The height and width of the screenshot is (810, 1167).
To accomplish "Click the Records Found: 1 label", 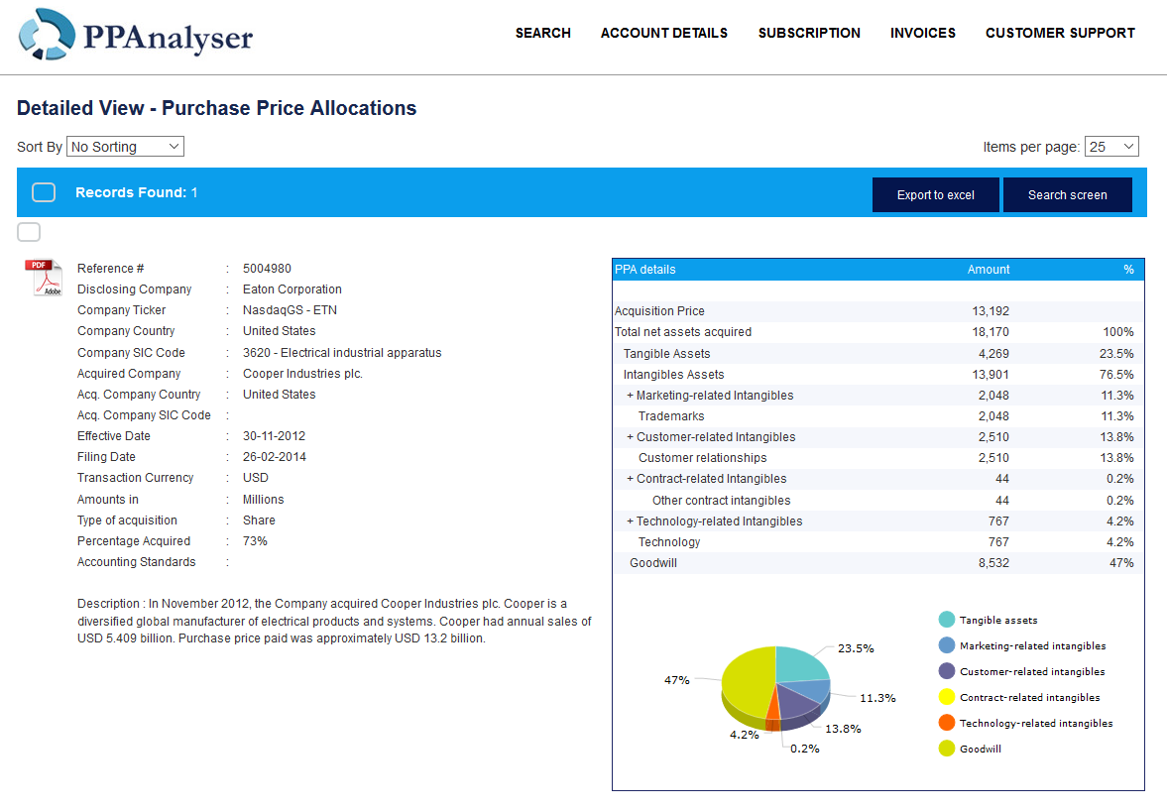I will point(136,192).
